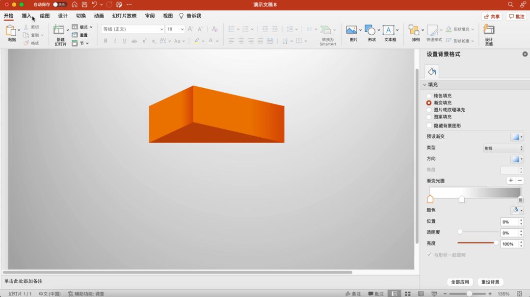
Task: Click the Italic formatting icon
Action: point(115,41)
